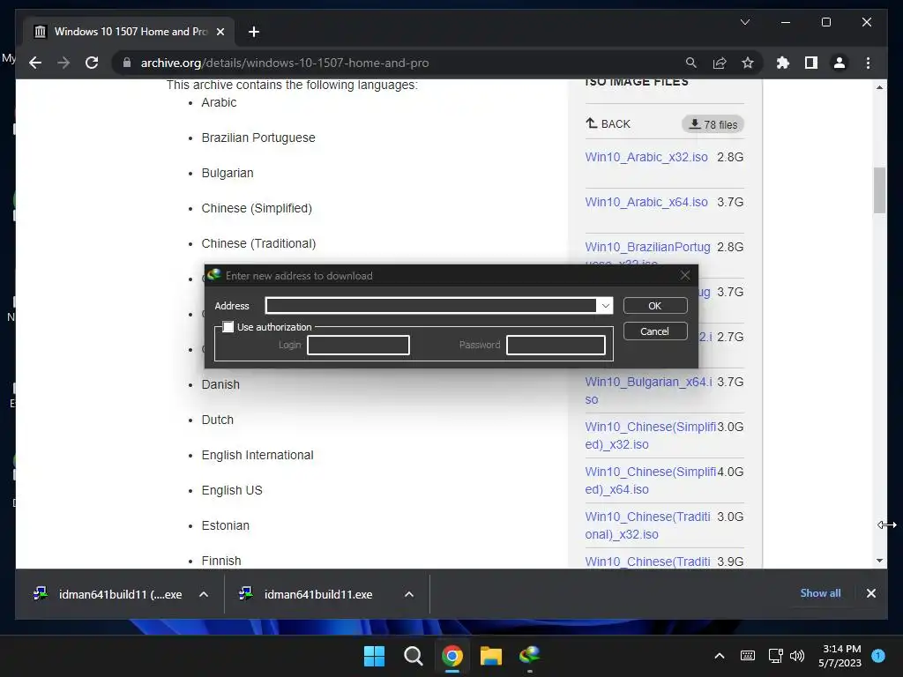Click IDM logo icon in dialog title

click(x=214, y=275)
